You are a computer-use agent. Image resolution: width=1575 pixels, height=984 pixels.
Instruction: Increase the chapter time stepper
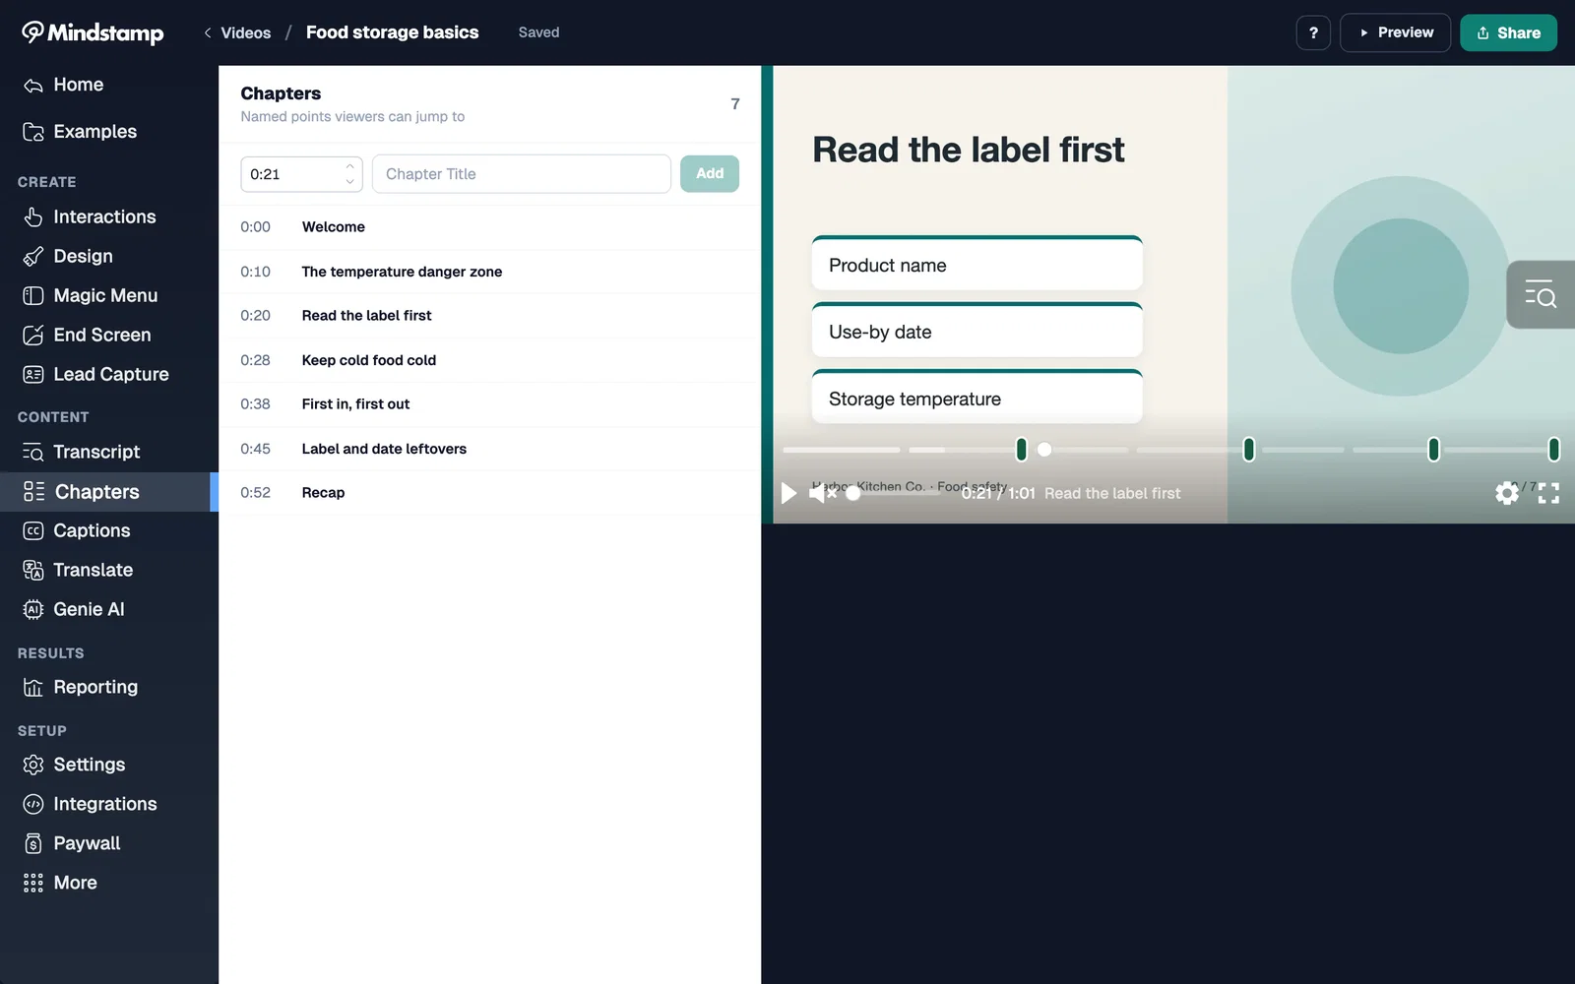click(x=349, y=166)
